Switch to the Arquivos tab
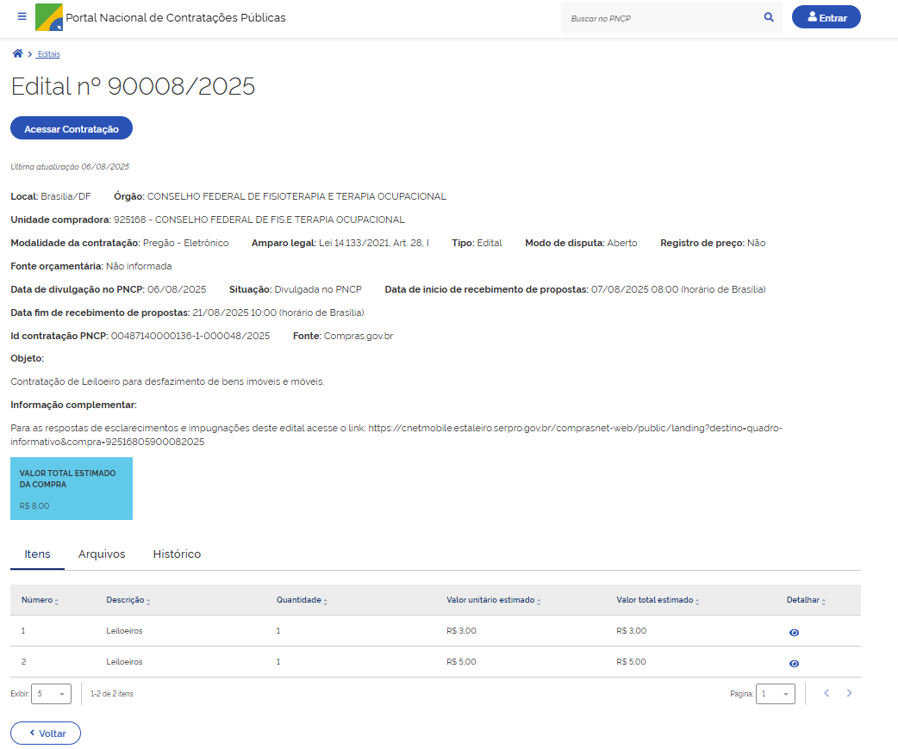 pyautogui.click(x=102, y=554)
